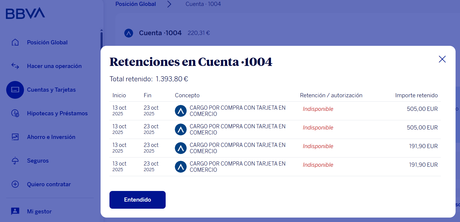Click the sidebar scrollbar up arrow
460x222 pixels.
101,30
